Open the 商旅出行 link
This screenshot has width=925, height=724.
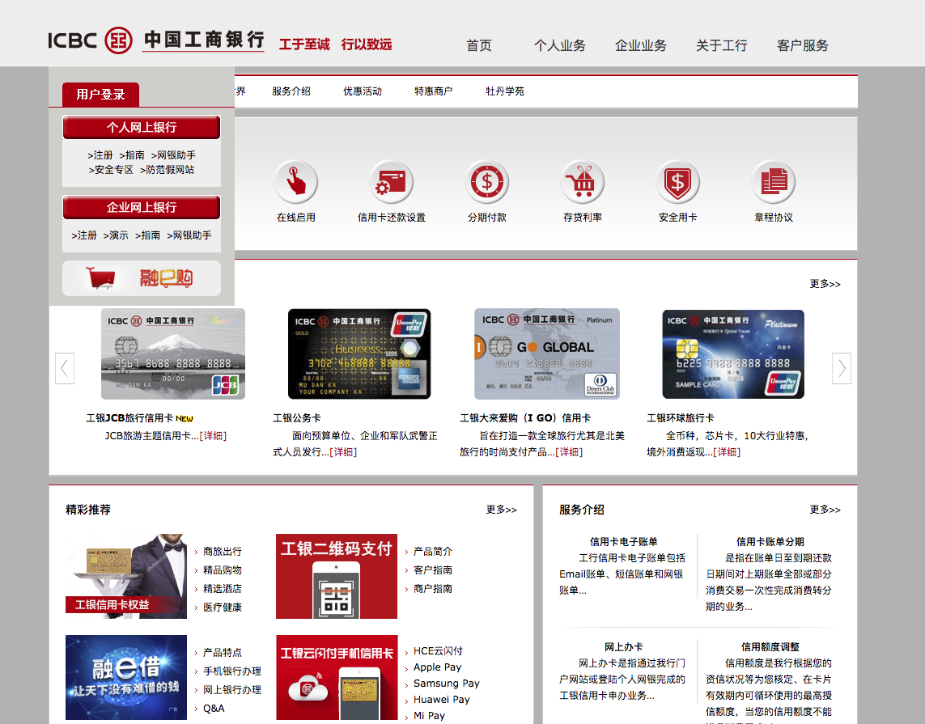223,551
